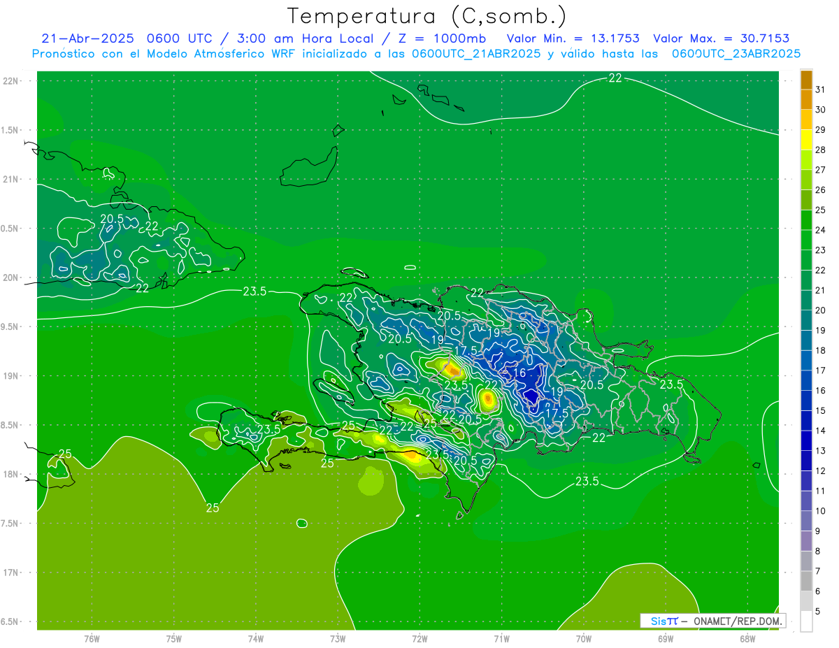This screenshot has height=648, width=839.
Task: Click the 'SisTT - ONAMET/REP.DOM.' credit label
Action: pos(712,621)
